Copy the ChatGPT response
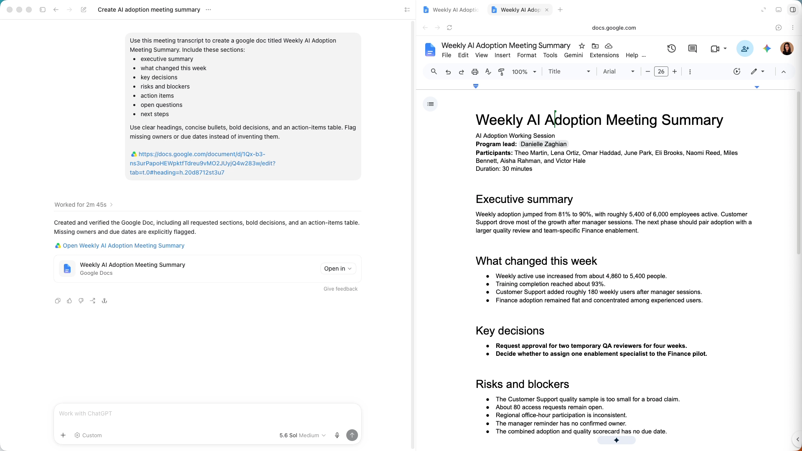This screenshot has width=802, height=451. tap(58, 301)
